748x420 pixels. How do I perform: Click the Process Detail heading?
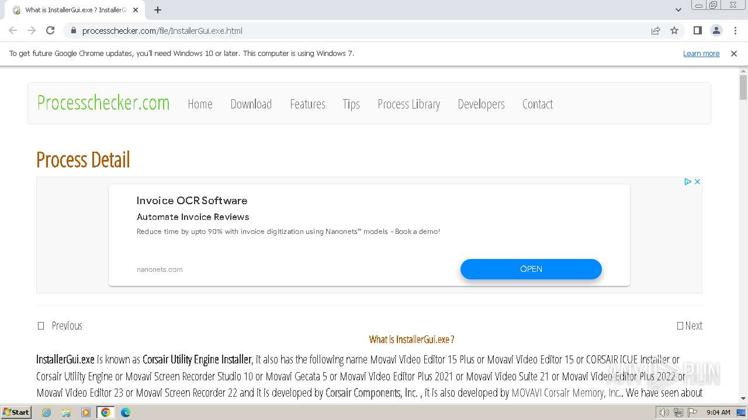pos(83,160)
